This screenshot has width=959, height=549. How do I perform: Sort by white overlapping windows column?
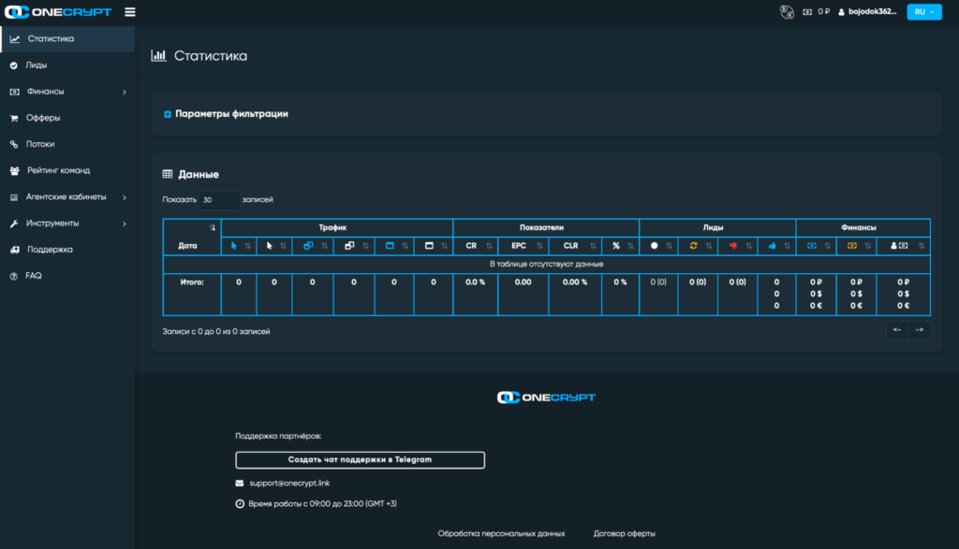tap(353, 245)
